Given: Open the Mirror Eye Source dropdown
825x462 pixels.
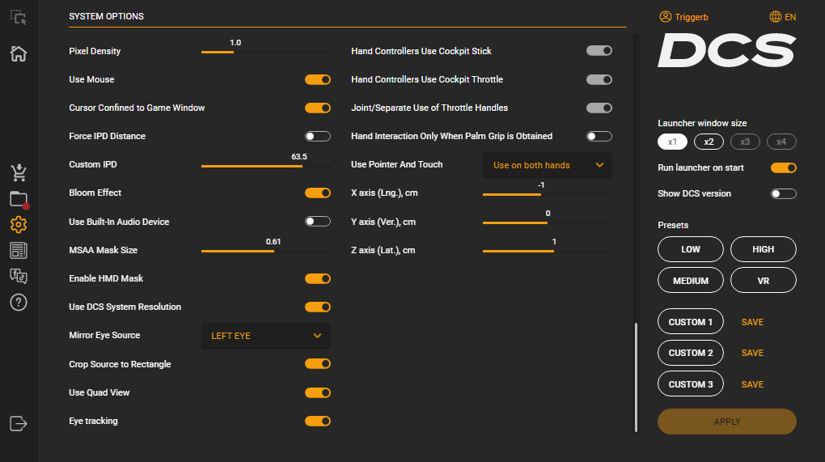Looking at the screenshot, I should point(266,336).
